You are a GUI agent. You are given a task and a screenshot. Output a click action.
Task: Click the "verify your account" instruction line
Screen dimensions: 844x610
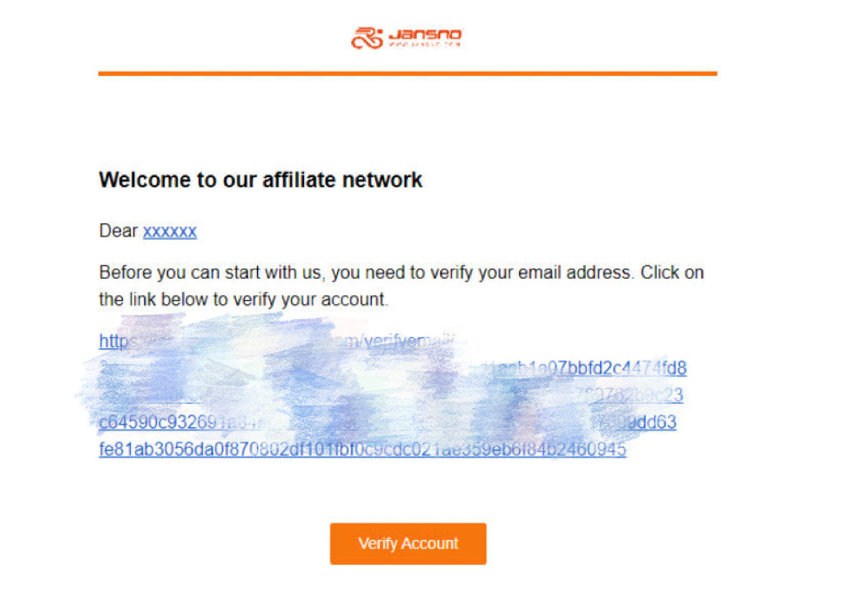[x=243, y=299]
